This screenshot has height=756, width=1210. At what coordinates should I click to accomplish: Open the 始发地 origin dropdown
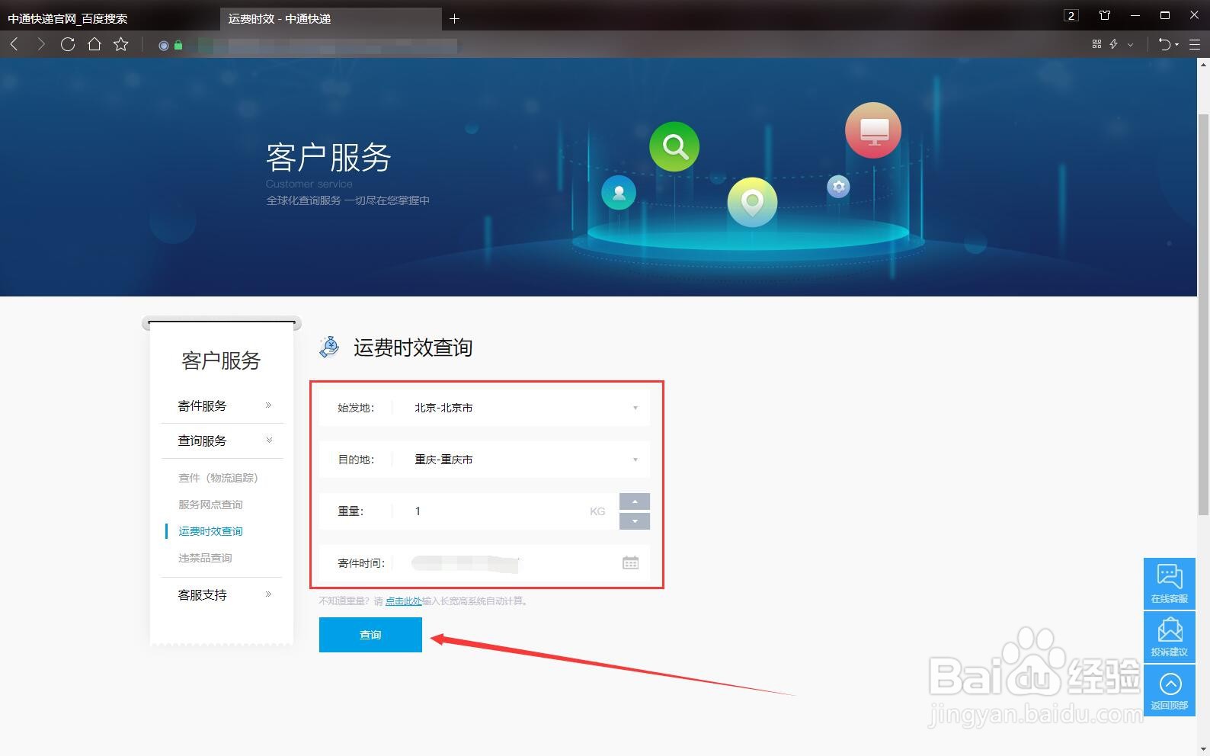click(x=484, y=408)
